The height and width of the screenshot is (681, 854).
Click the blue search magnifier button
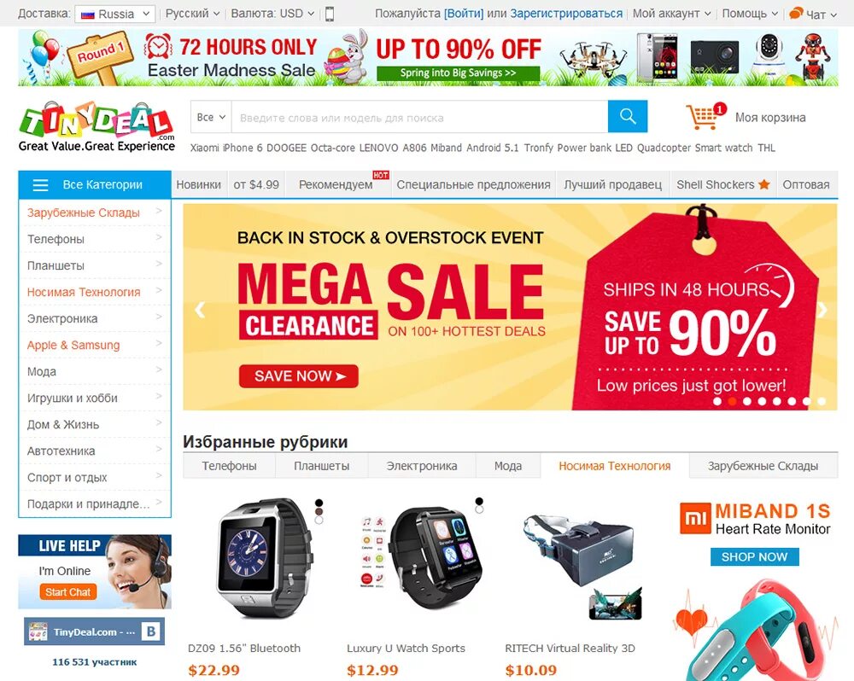[628, 117]
